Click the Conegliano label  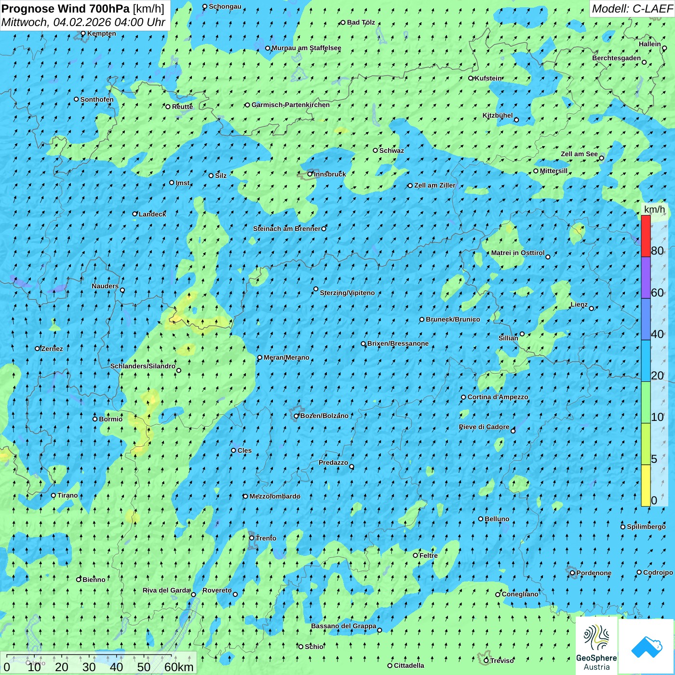point(520,594)
